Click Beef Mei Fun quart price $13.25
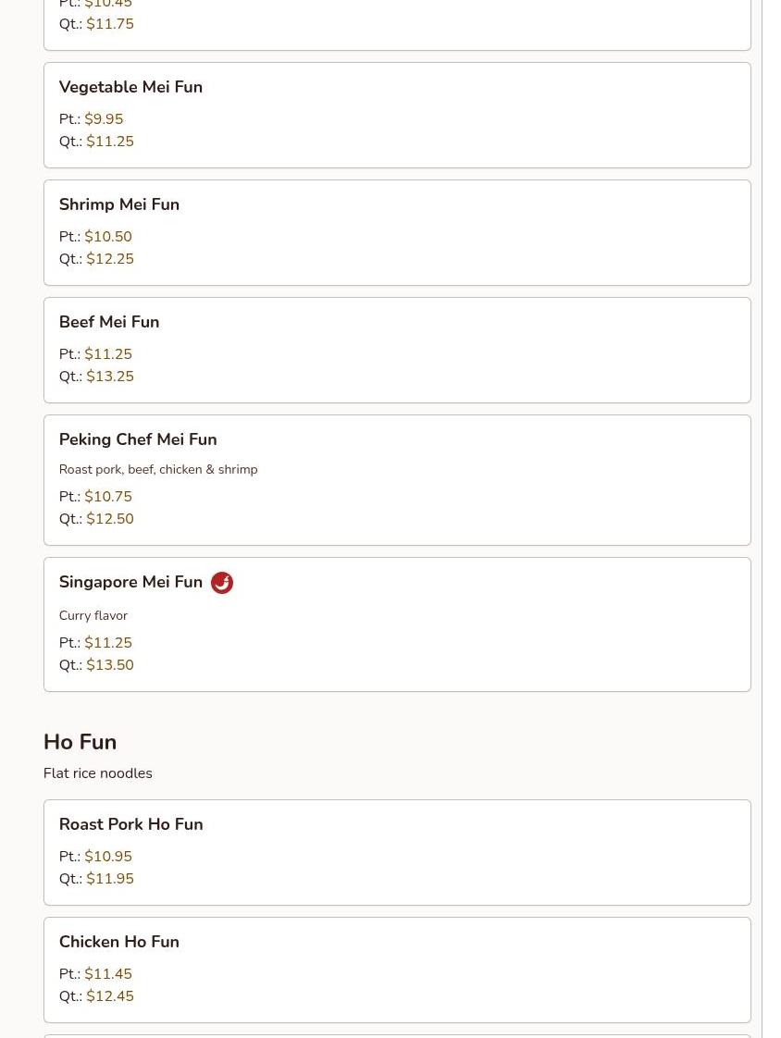 click(110, 377)
